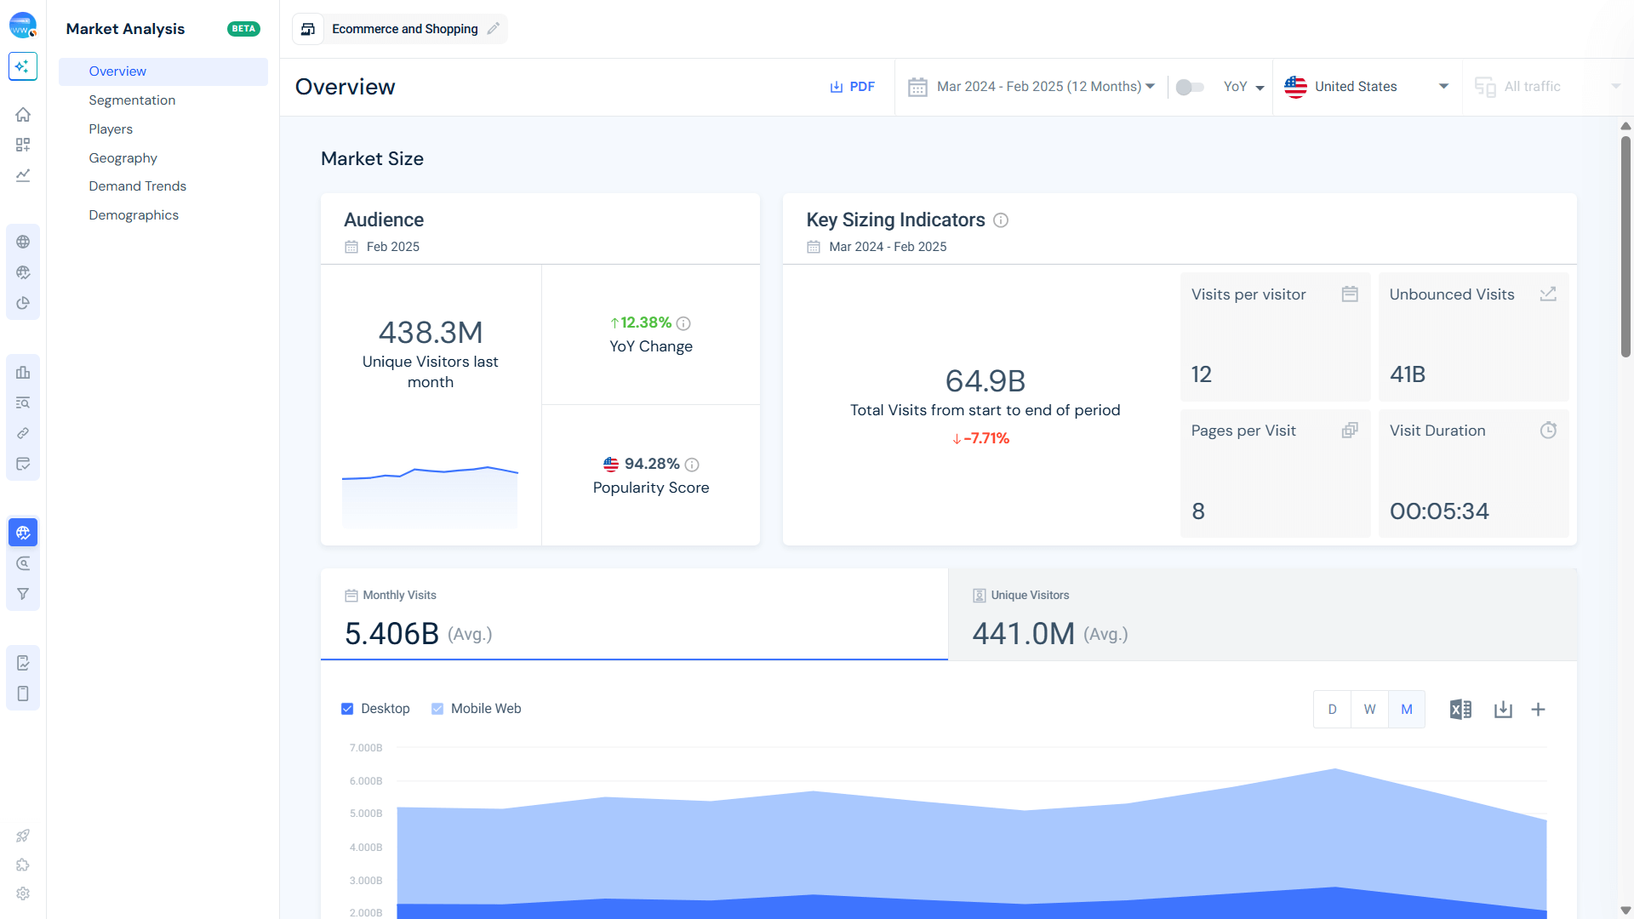Viewport: 1634px width, 919px height.
Task: Select the globe Website Analysis icon
Action: point(23,242)
